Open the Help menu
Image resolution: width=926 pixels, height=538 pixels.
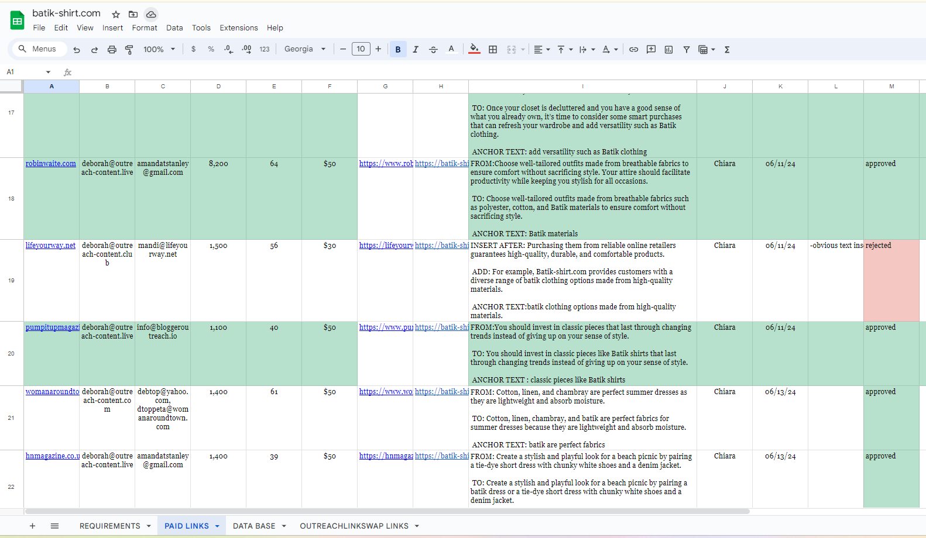click(x=275, y=27)
